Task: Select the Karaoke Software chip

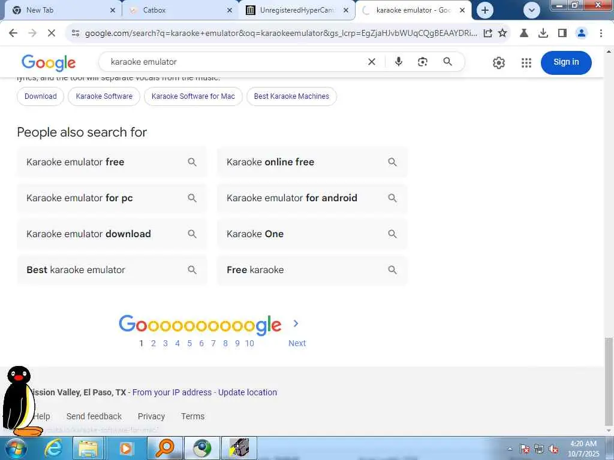Action: click(104, 96)
